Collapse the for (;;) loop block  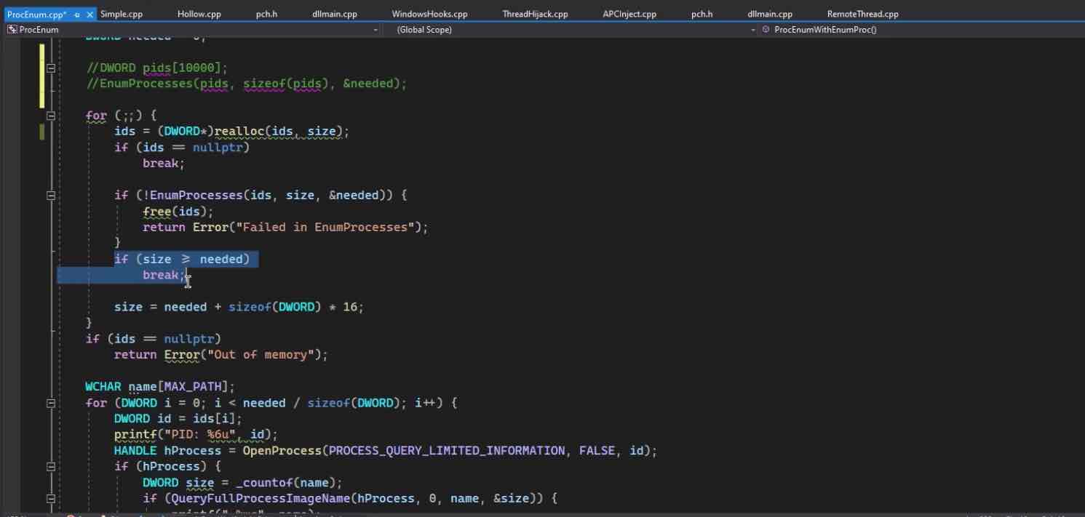(51, 116)
